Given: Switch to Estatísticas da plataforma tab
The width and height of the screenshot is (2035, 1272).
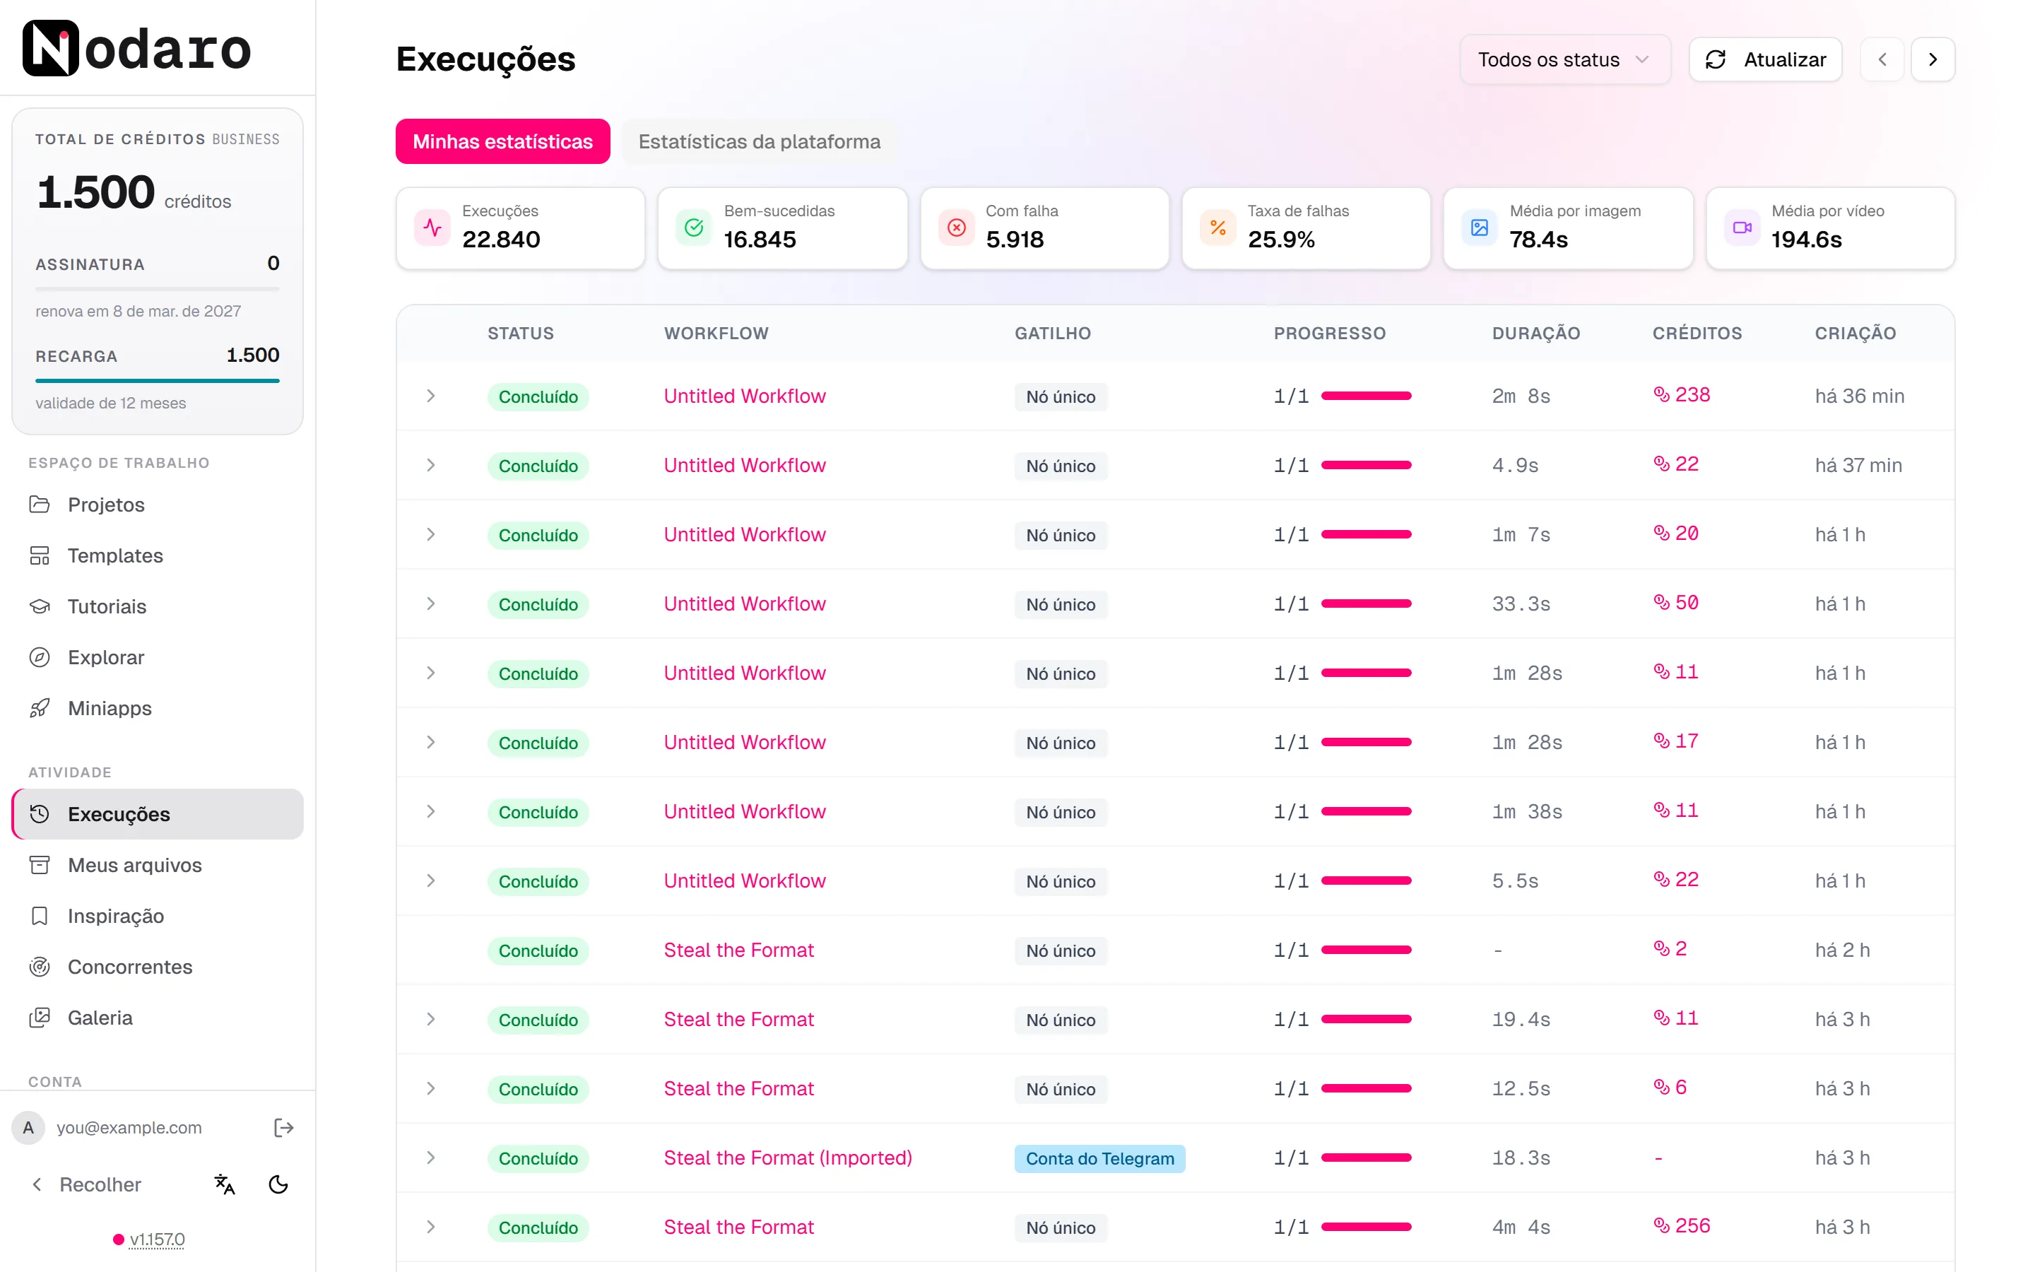Looking at the screenshot, I should 760,141.
